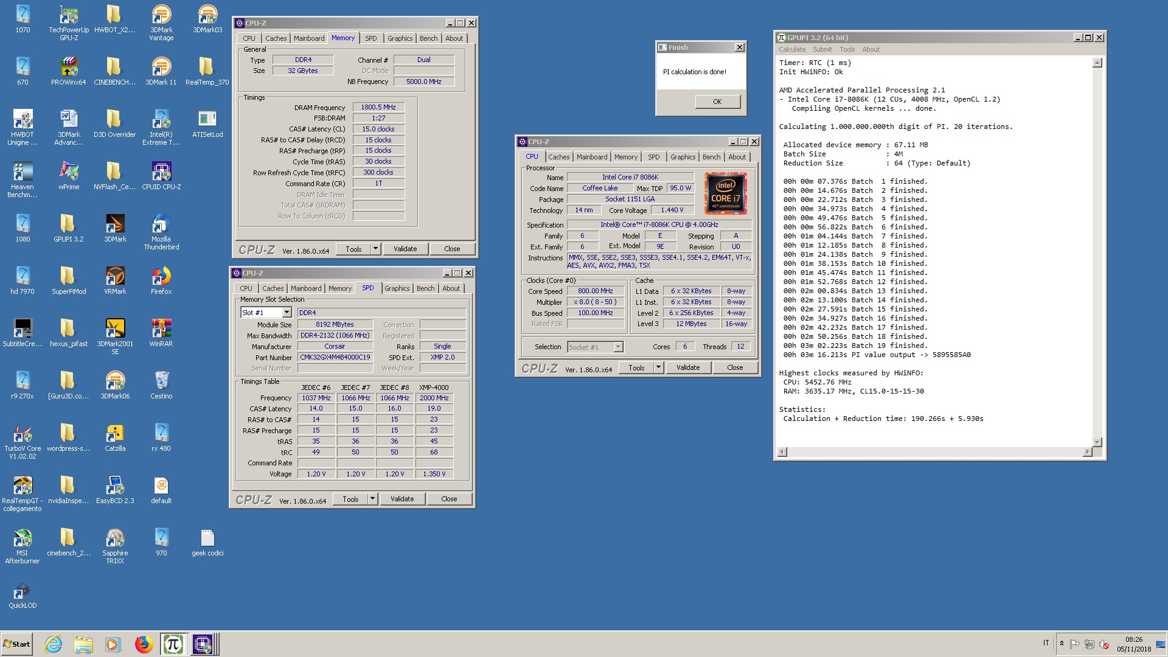Open 3DMark 11 desktop shortcut

pyautogui.click(x=161, y=72)
